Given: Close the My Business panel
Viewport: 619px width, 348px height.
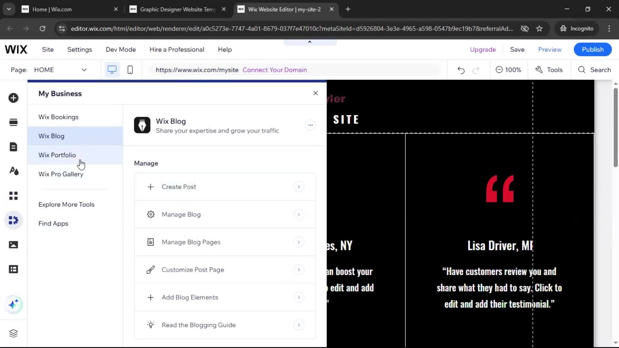Looking at the screenshot, I should [x=316, y=93].
